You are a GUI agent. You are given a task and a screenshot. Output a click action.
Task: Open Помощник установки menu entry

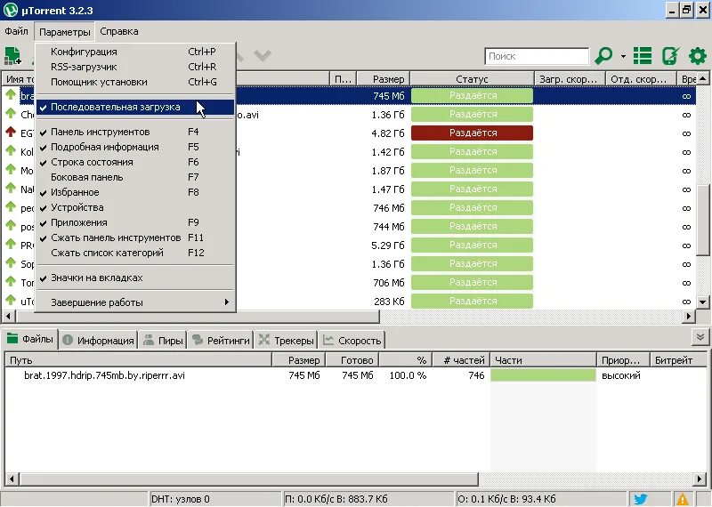click(x=135, y=82)
